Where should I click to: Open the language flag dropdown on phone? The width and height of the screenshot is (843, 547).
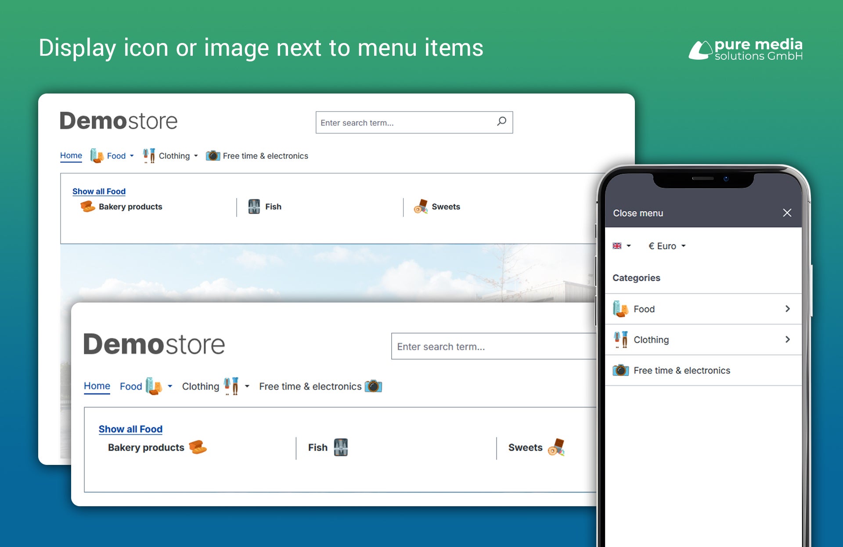click(621, 246)
